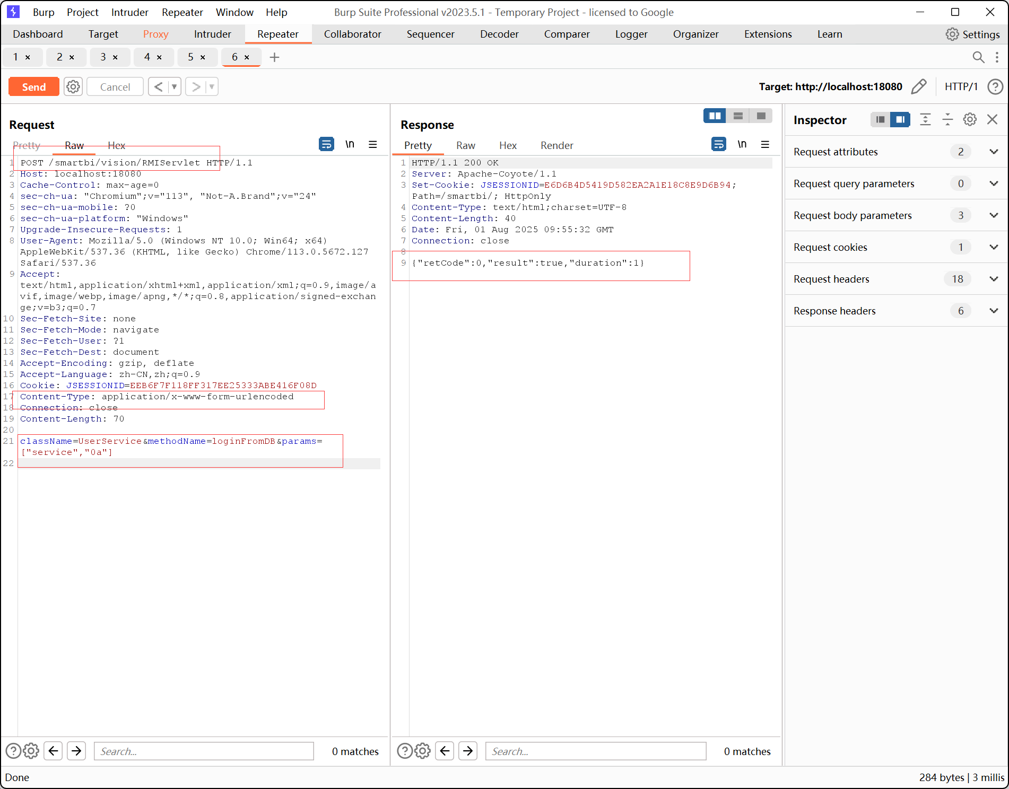Dock Inspector panel to the right
The height and width of the screenshot is (789, 1009).
click(900, 119)
